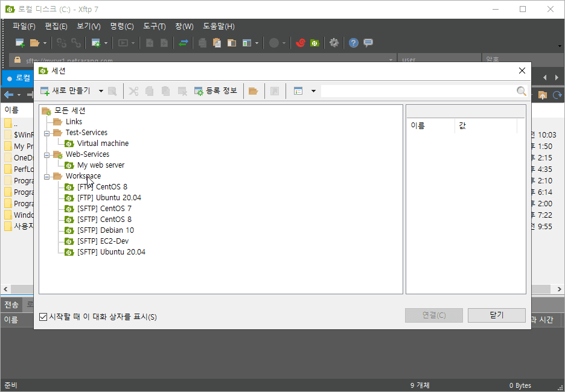Click the copy icon in main toolbar
Image resolution: width=565 pixels, height=392 pixels.
coord(202,43)
